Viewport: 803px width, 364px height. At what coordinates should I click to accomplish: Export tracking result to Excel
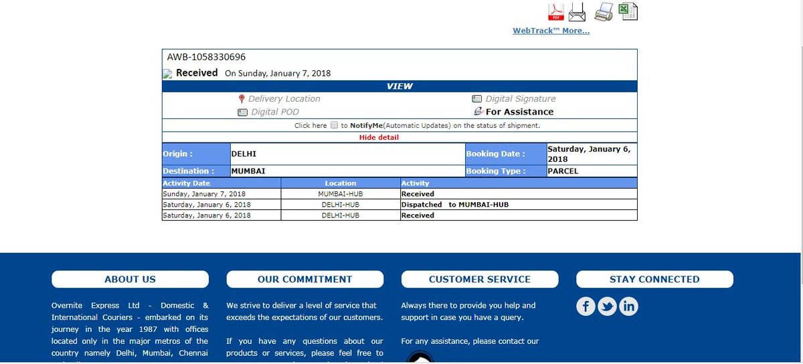click(628, 11)
